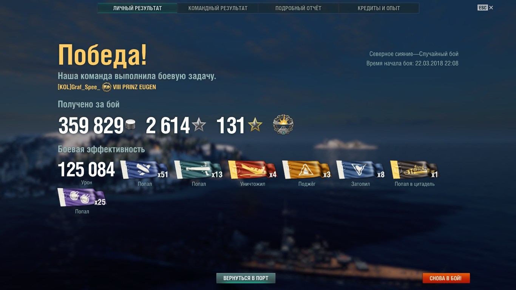The width and height of the screenshot is (516, 290).
Task: Click the main battery hits ribbon x51
Action: coord(144,170)
